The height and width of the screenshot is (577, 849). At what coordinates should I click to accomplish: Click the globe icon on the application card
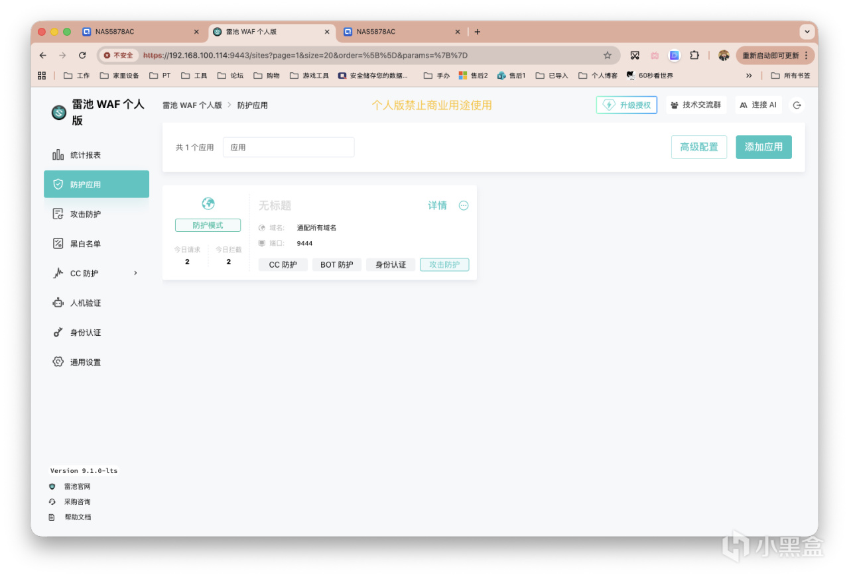tap(208, 203)
